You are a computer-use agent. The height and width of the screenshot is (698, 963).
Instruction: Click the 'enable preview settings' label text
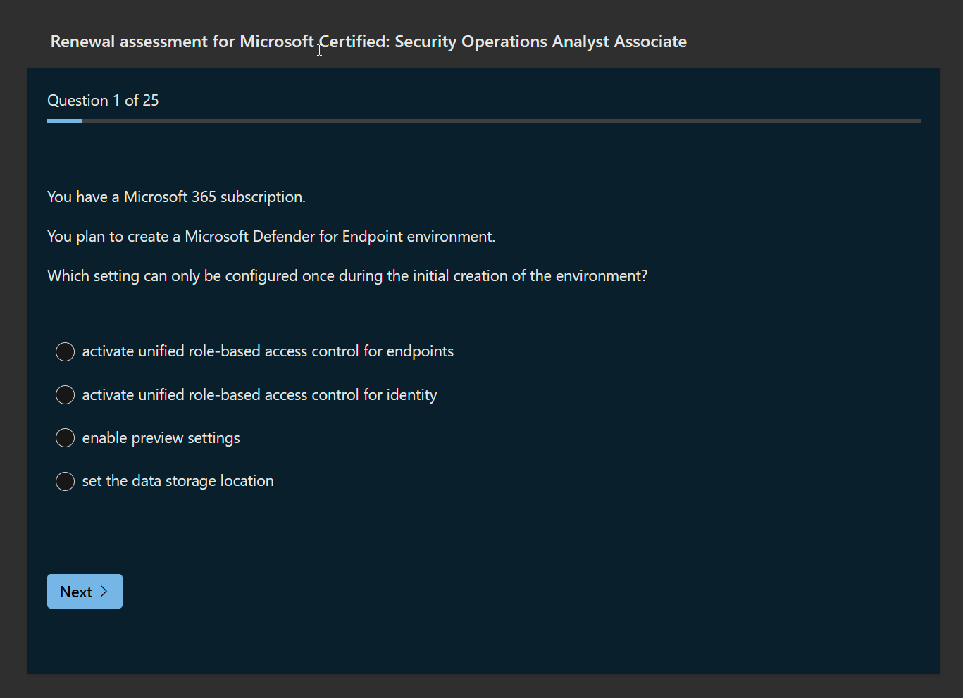tap(161, 438)
